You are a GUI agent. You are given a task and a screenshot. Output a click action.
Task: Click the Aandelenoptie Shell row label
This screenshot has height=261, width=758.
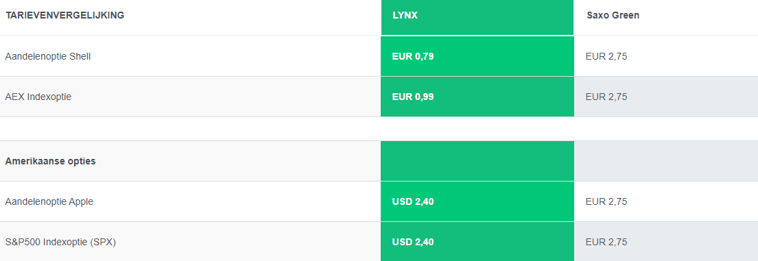coord(48,56)
